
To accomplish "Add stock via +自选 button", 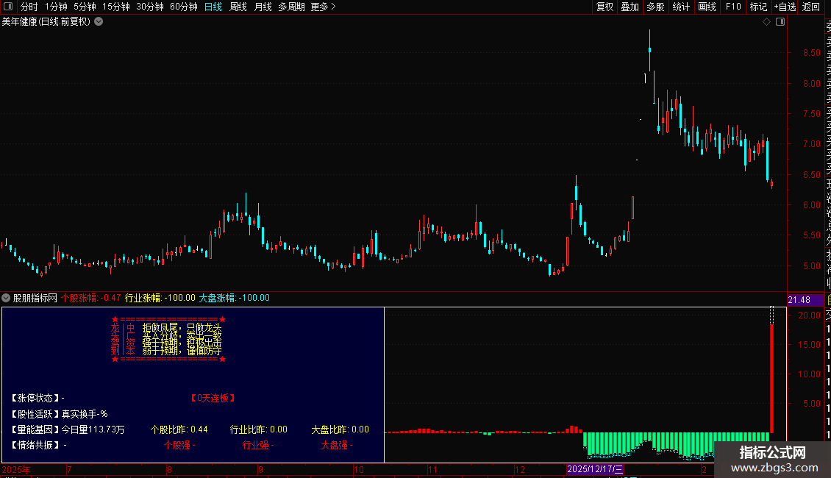I will tap(785, 7).
